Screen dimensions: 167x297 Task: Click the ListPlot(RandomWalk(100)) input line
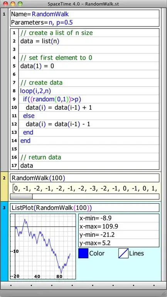pyautogui.click(x=84, y=208)
